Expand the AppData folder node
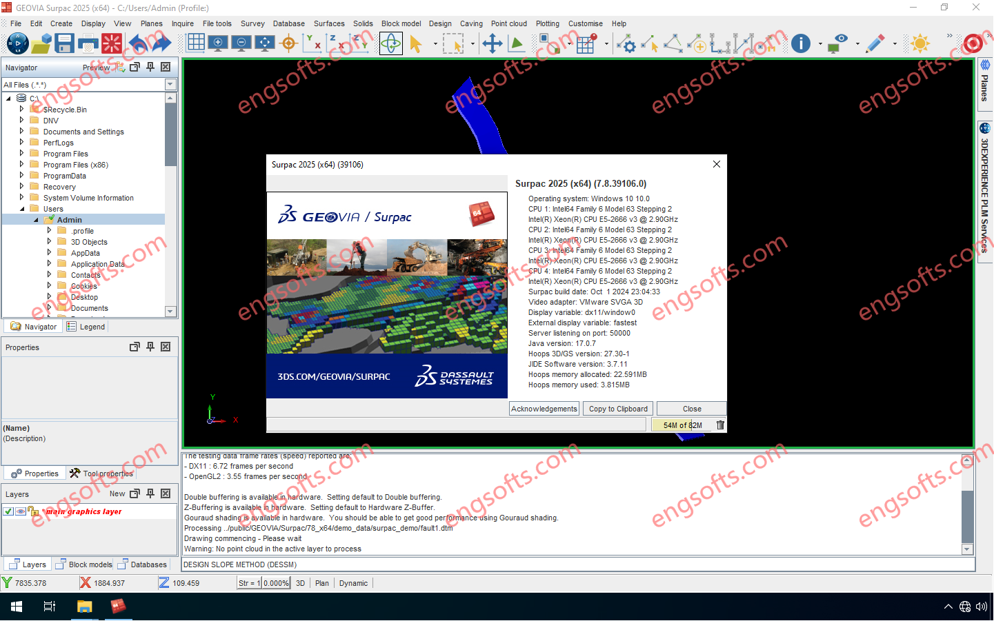The height and width of the screenshot is (621, 994). coord(50,253)
